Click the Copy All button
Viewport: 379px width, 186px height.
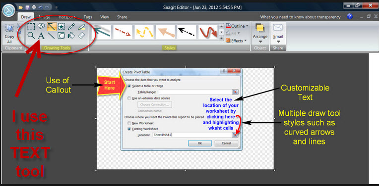point(9,34)
